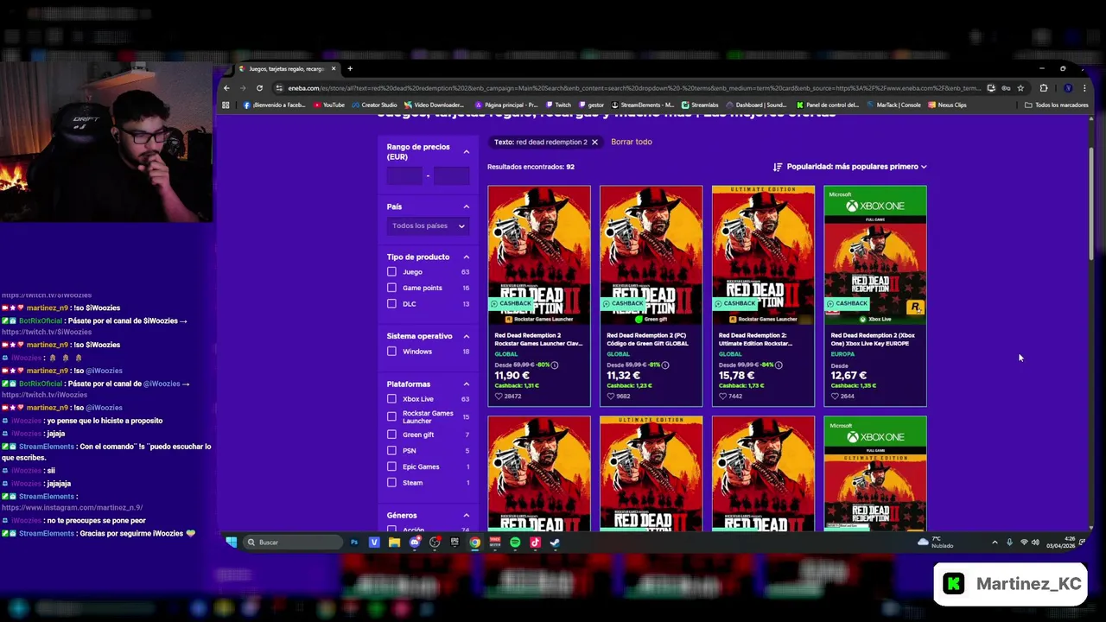Click the weather widget showing Nublado
Image resolution: width=1106 pixels, height=622 pixels.
click(x=936, y=543)
